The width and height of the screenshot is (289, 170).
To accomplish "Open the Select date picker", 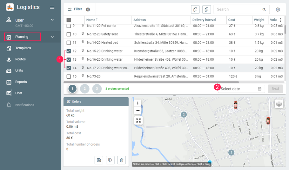I will pyautogui.click(x=241, y=89).
